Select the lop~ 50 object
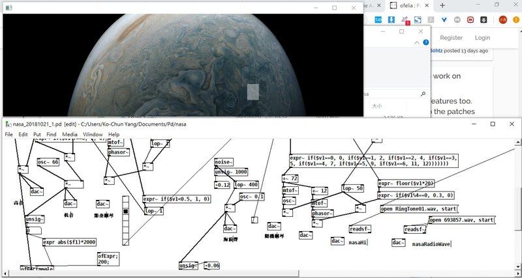522x278 pixels. pos(352,188)
